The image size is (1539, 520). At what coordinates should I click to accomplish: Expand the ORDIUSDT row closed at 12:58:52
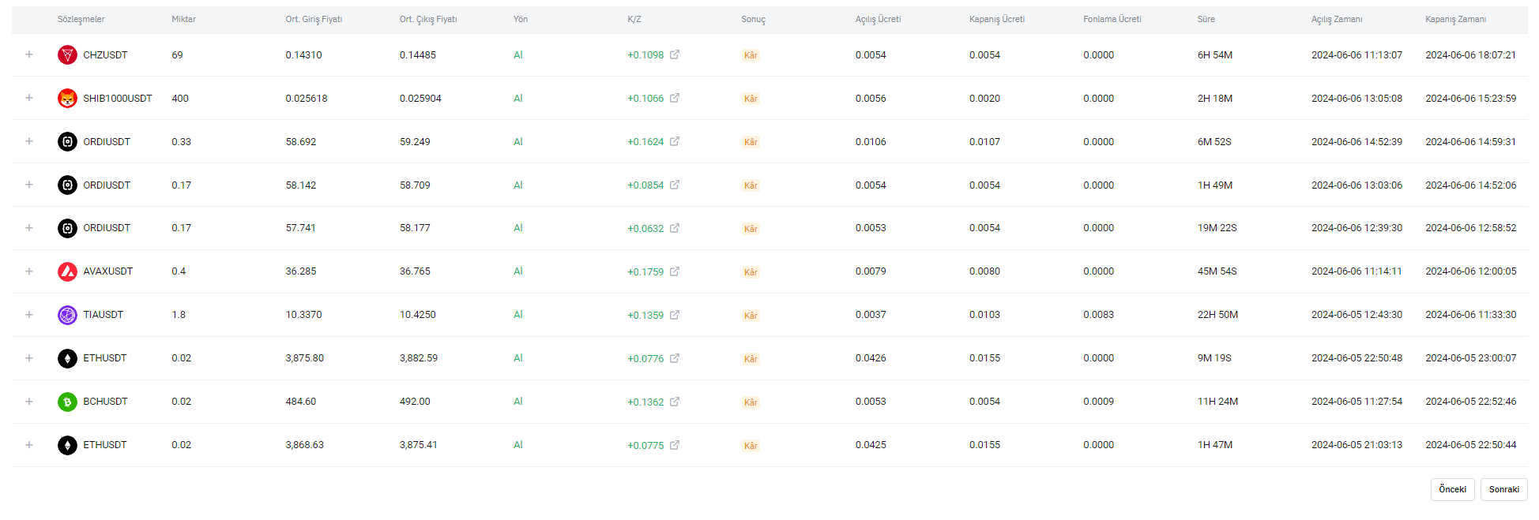[29, 228]
